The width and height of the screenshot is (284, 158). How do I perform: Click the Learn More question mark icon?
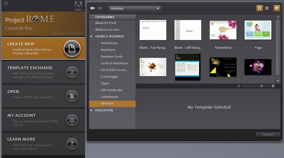coord(72,144)
